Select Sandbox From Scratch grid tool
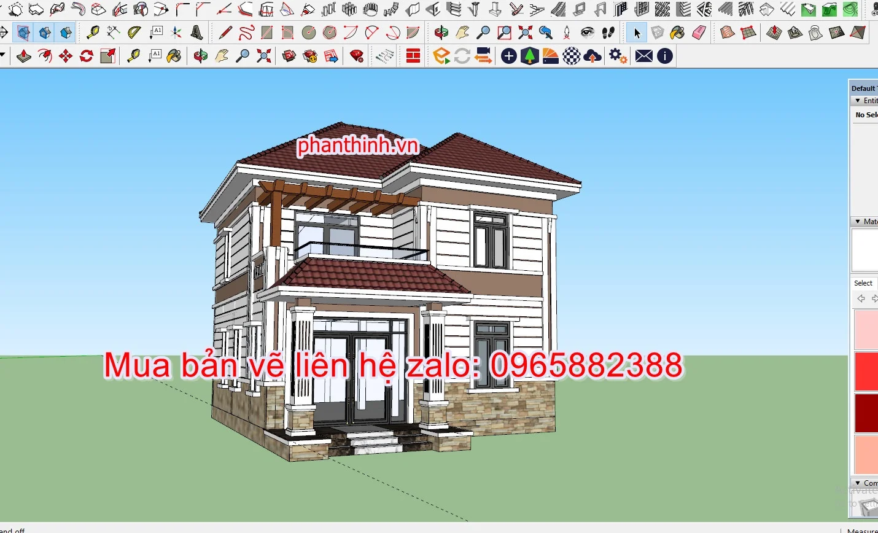Viewport: 878px width, 533px height. 748,33
